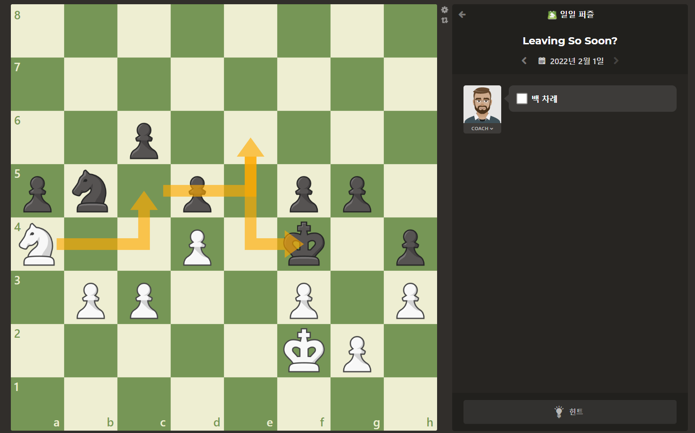This screenshot has width=695, height=433.
Task: Select the white pawn on d4
Action: [x=197, y=247]
